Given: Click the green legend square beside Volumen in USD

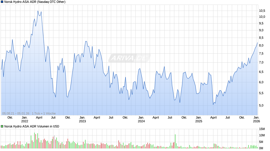Looking at the screenshot, I should (x=2, y=126).
